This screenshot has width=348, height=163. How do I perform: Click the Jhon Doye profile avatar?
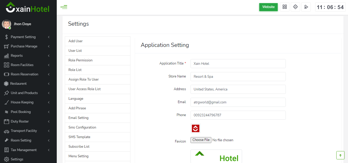pos(7,24)
